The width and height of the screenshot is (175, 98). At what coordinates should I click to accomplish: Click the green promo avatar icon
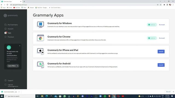click(x=9, y=47)
